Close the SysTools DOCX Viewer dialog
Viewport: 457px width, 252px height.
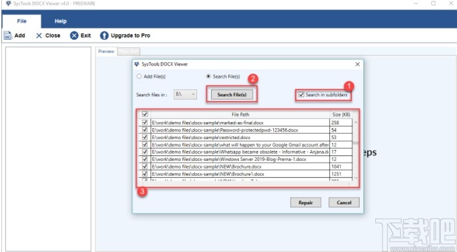[358, 65]
